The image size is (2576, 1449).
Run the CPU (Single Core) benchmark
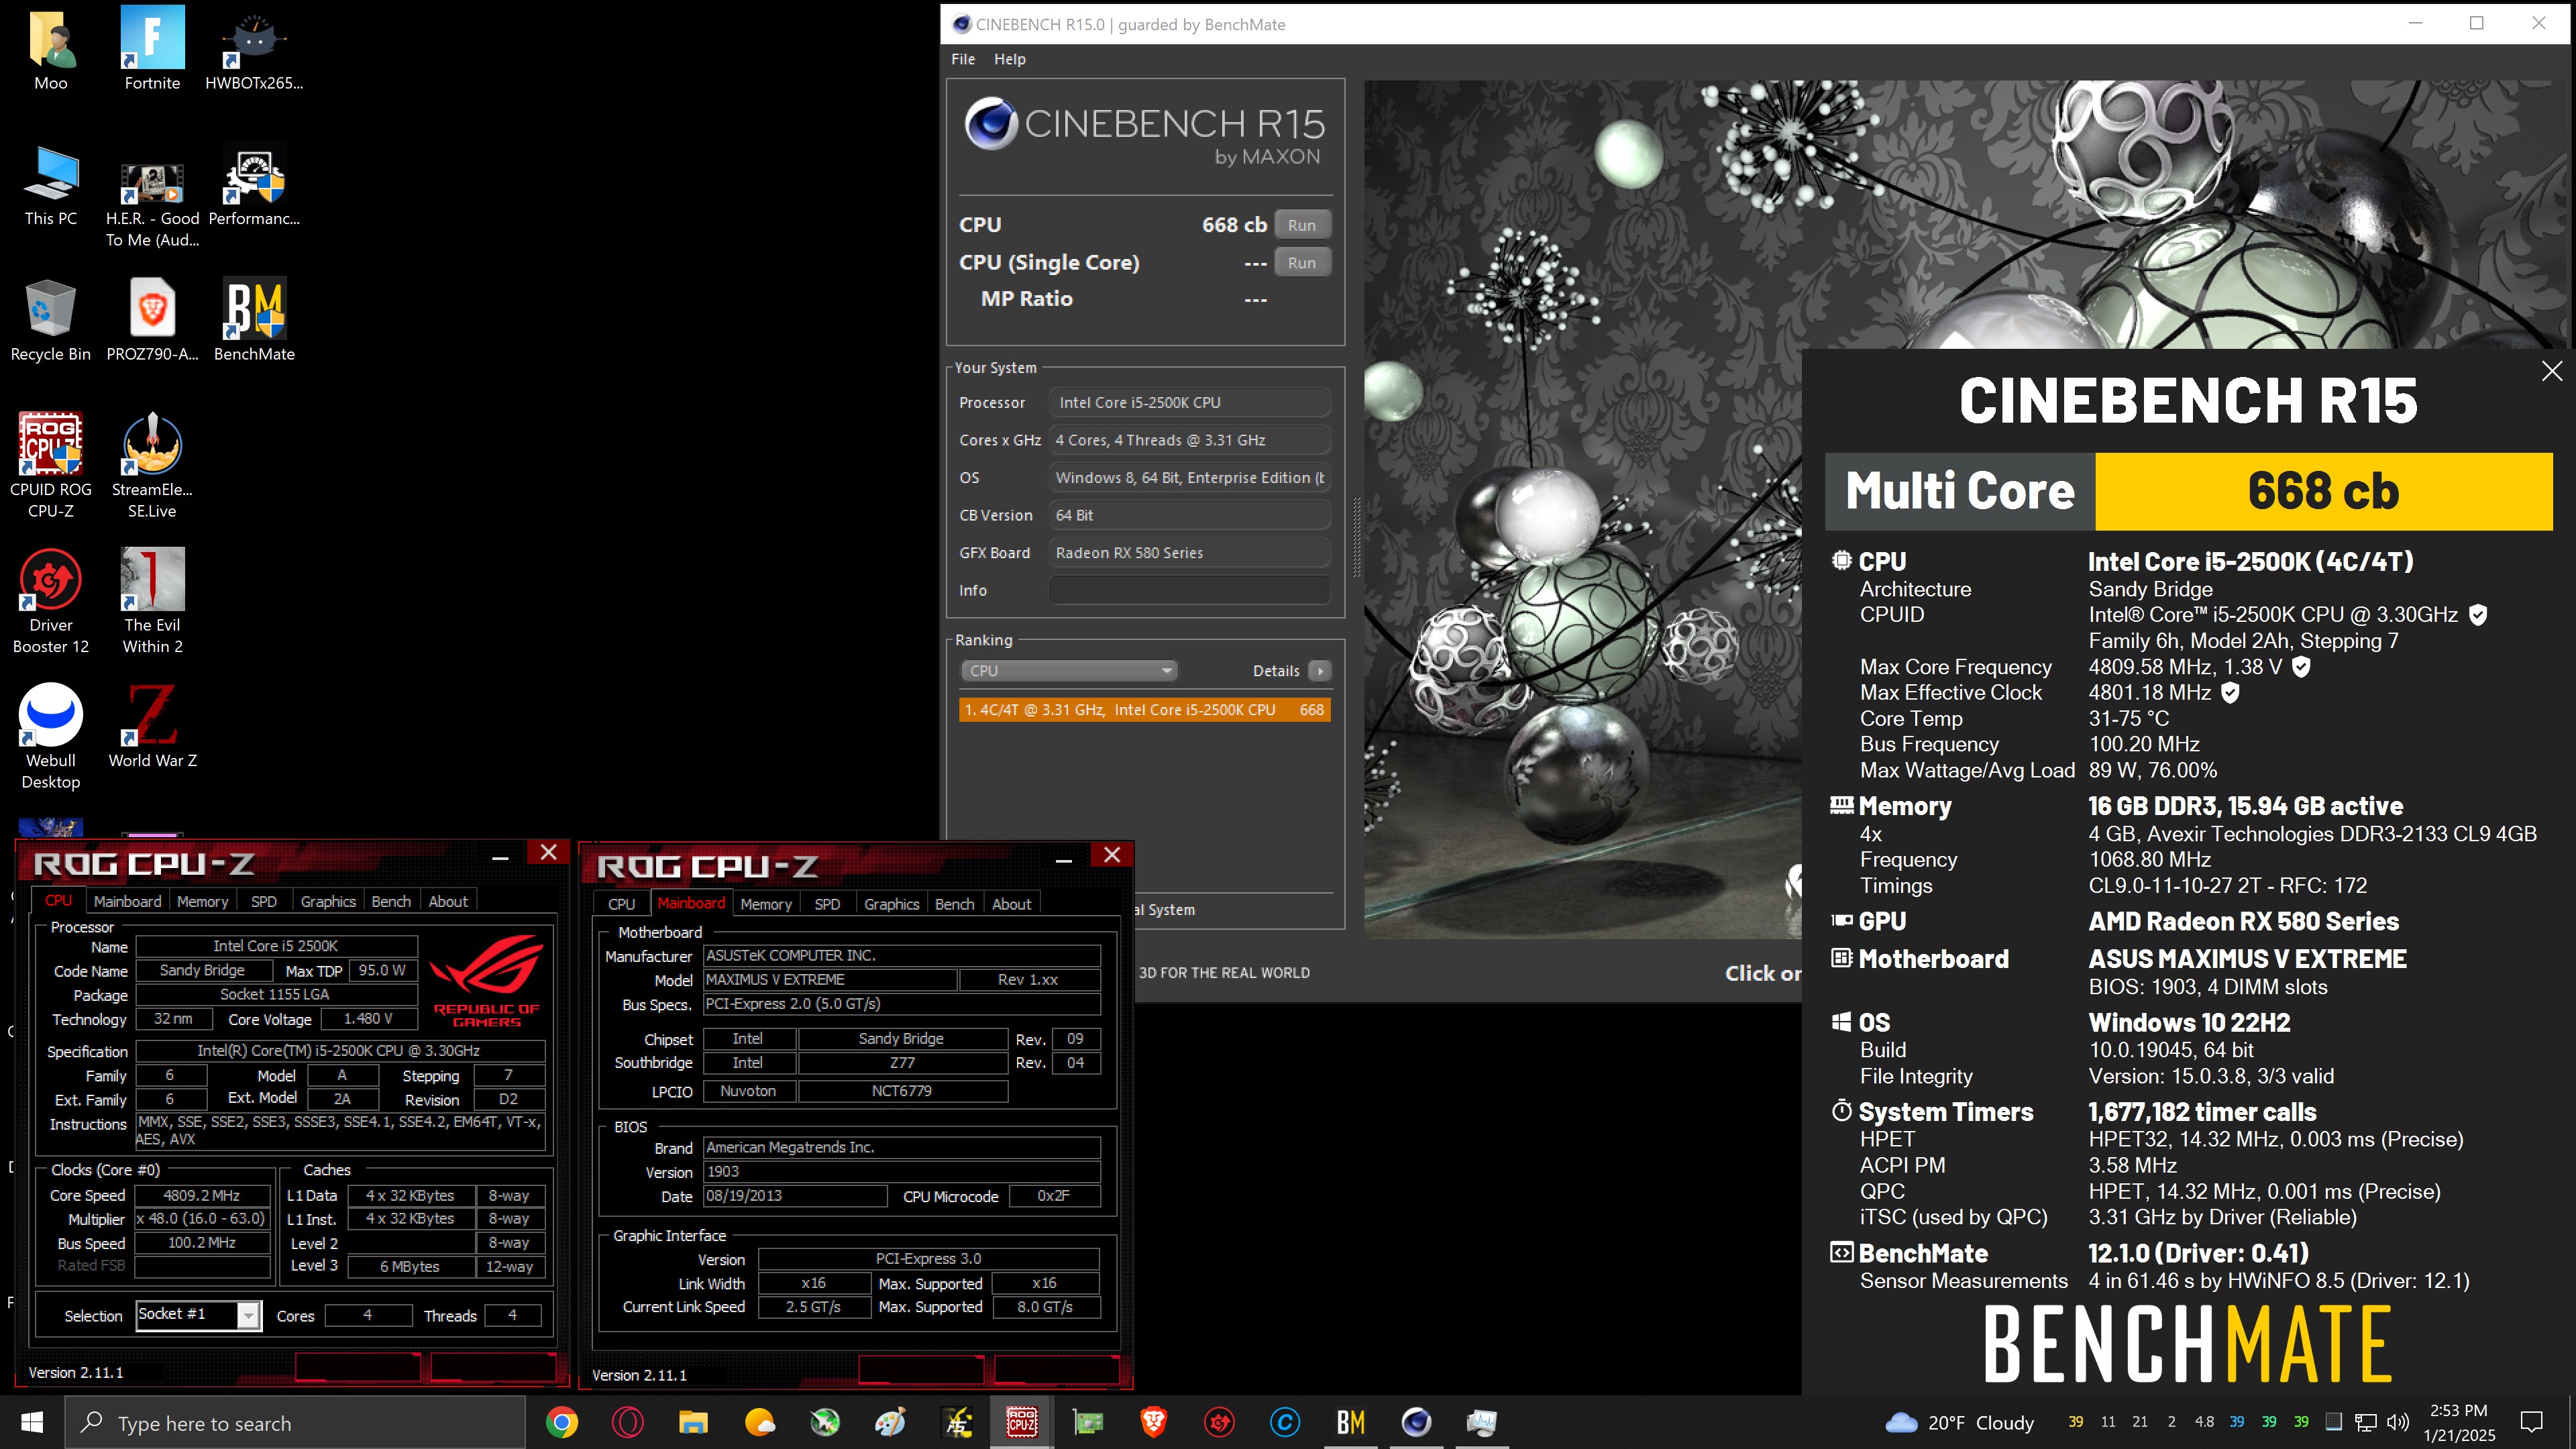(1302, 263)
